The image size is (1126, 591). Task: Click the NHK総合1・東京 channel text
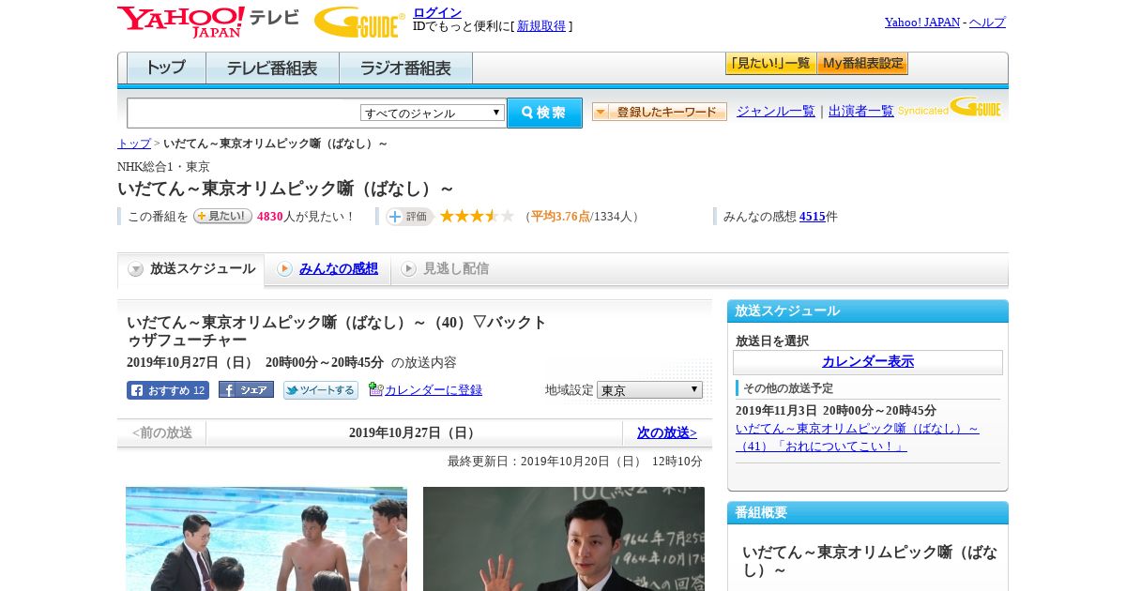(163, 167)
